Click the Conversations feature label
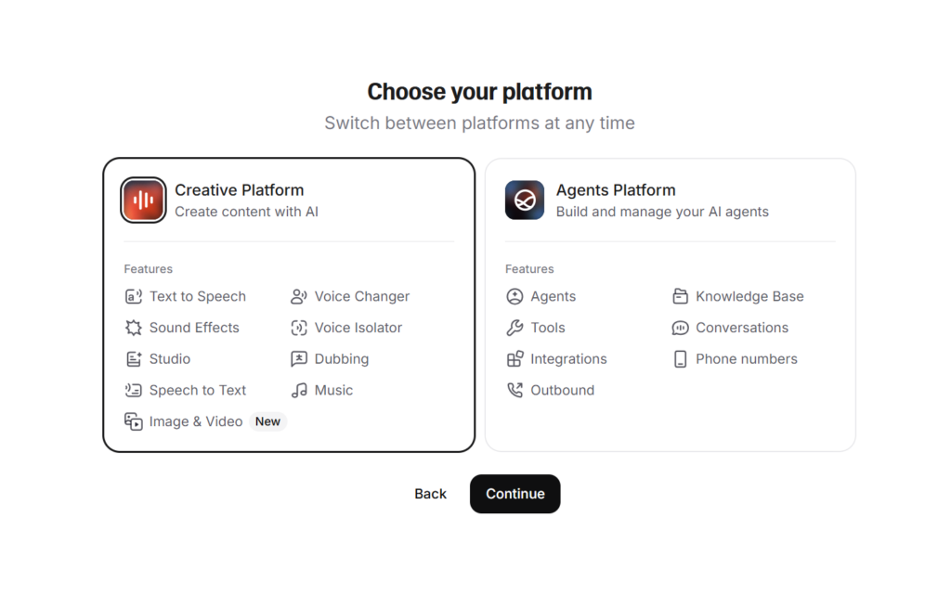Screen dimensions: 951x608 (x=742, y=328)
